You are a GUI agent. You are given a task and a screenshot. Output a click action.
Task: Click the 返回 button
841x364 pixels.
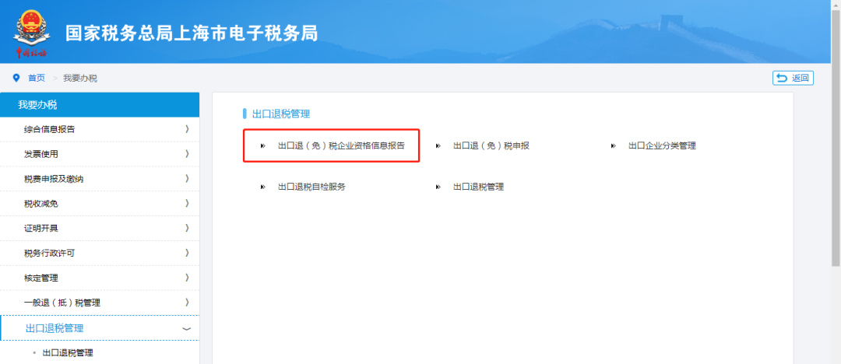click(793, 79)
